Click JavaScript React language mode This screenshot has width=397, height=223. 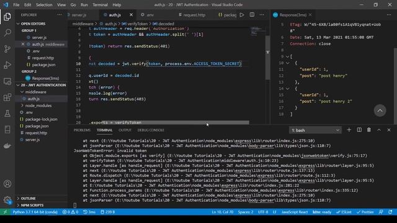click(x=295, y=212)
